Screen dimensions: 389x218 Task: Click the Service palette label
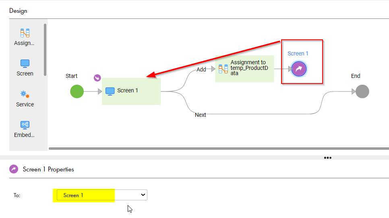point(25,104)
